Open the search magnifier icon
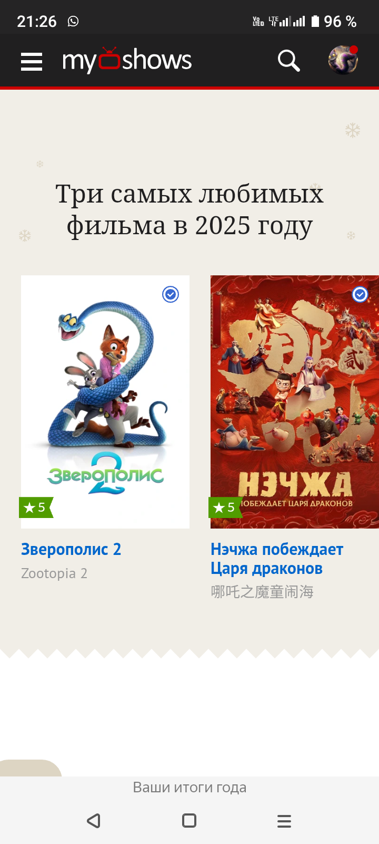This screenshot has height=844, width=379. click(288, 61)
